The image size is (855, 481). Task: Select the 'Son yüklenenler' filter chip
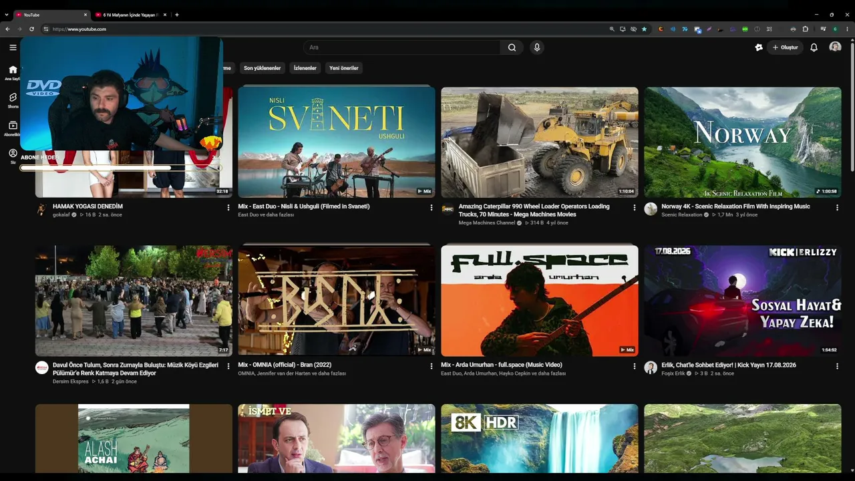pos(262,68)
